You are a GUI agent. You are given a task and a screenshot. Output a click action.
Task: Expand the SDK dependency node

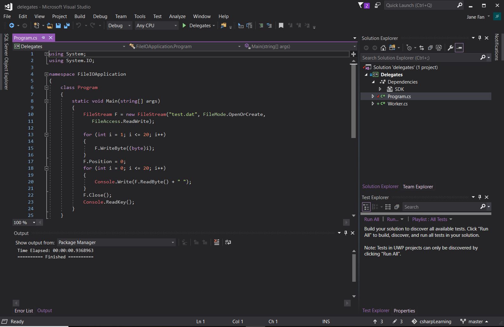coord(380,89)
